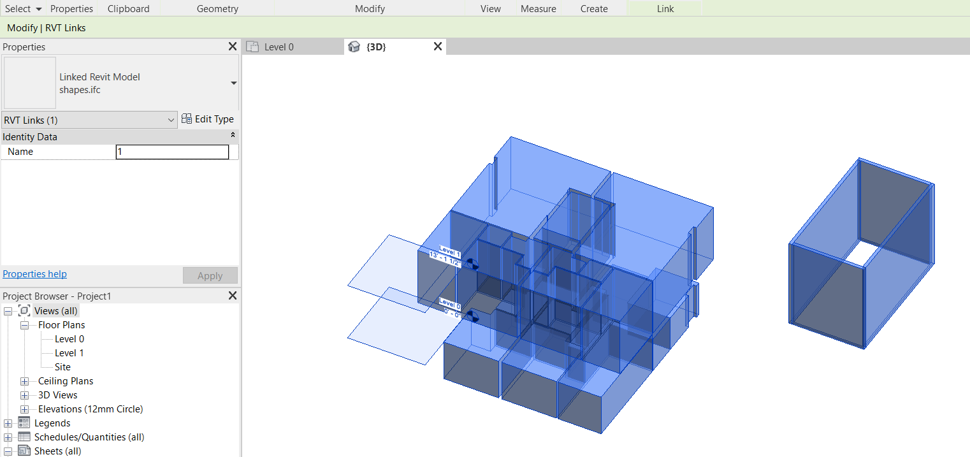Open the Properties help link

tap(34, 274)
